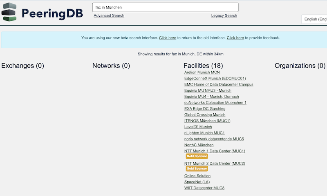Click the Exchanges (0) heading
This screenshot has height=196, width=327.
click(x=22, y=66)
